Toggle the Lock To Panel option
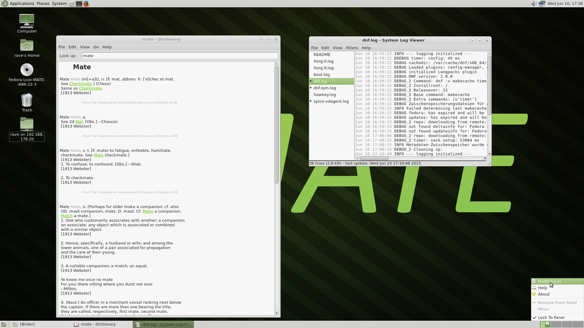 (x=551, y=318)
